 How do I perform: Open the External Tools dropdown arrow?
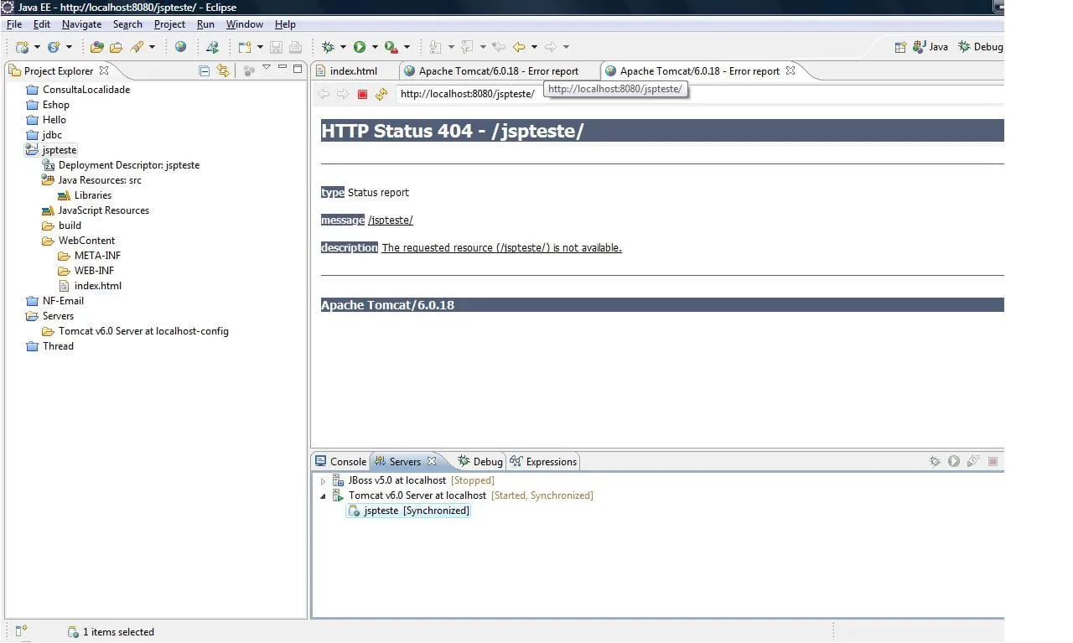(407, 47)
